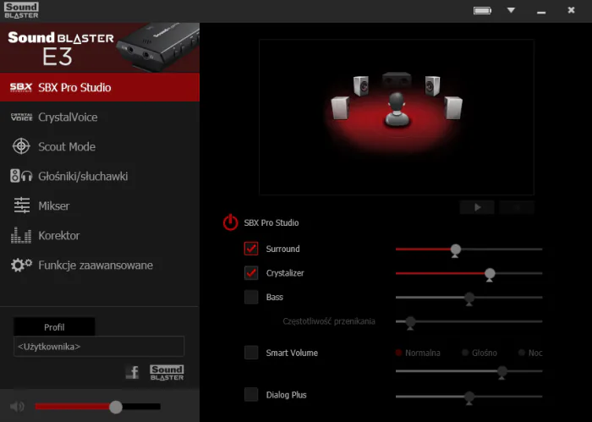
Task: Open the Profil tab
Action: click(54, 327)
